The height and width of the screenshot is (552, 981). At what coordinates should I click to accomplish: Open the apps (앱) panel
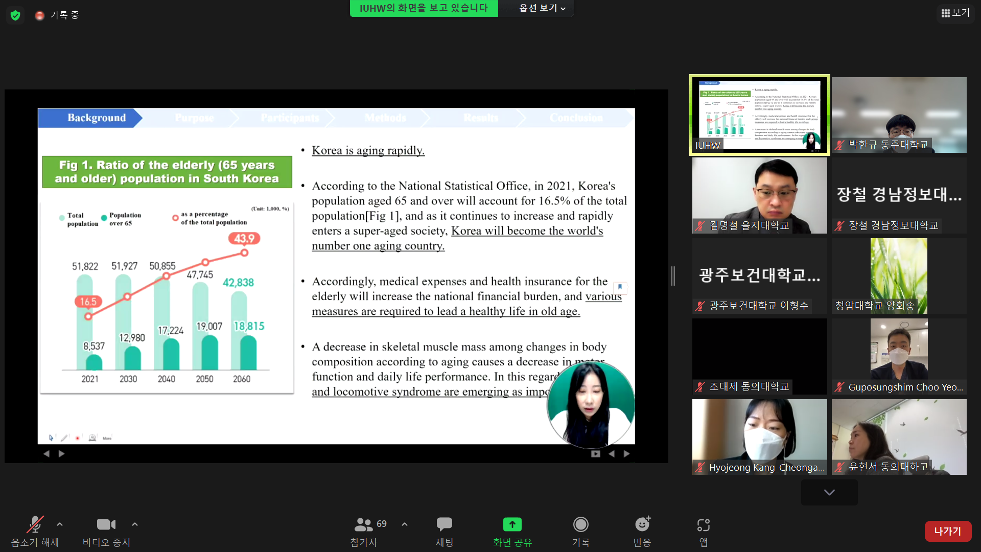(703, 525)
